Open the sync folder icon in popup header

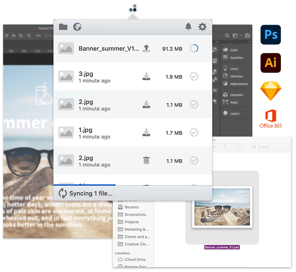(x=63, y=27)
